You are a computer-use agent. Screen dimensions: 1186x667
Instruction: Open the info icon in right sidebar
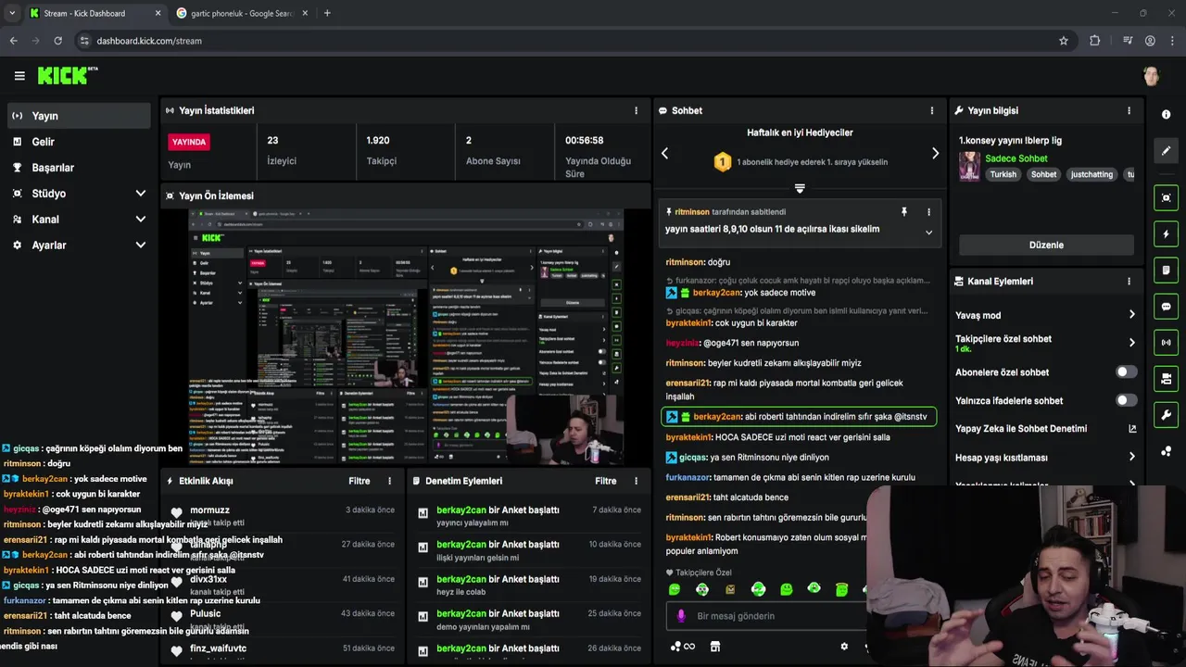(x=1166, y=114)
